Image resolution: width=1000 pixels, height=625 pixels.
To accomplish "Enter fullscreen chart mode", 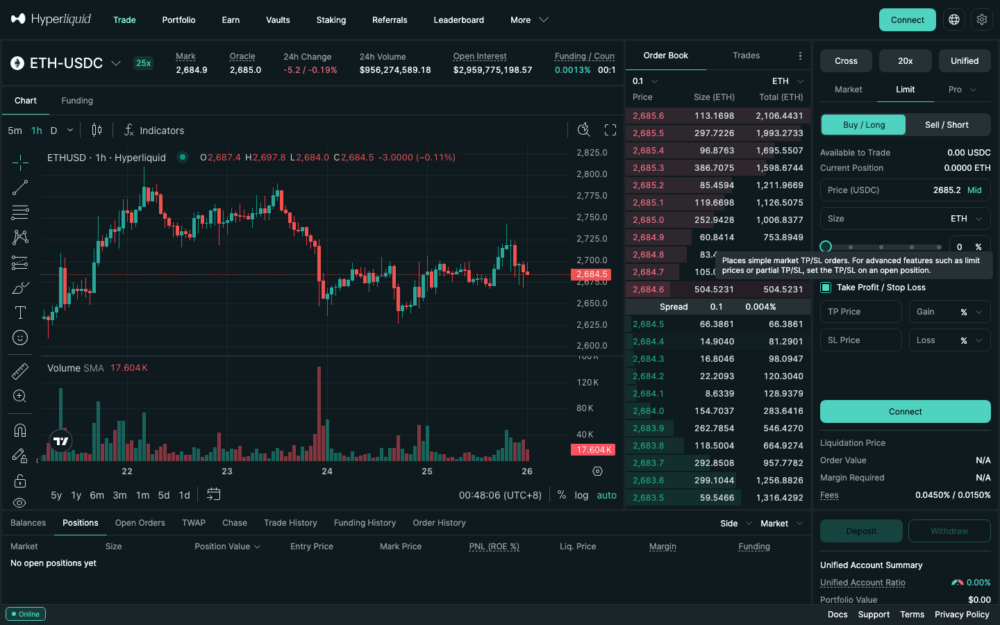I will tap(610, 130).
